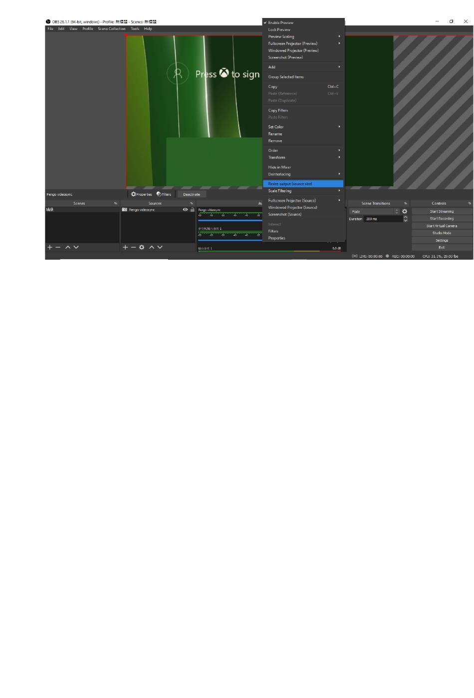The height and width of the screenshot is (698, 474).
Task: Expand the Scale Filtering submenu
Action: pyautogui.click(x=303, y=191)
